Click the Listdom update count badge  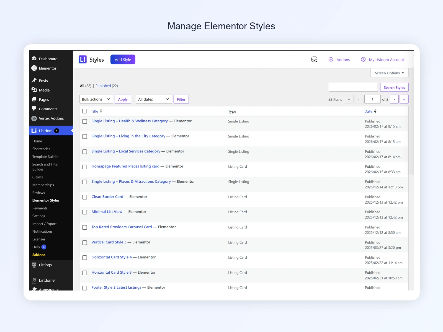[56, 131]
